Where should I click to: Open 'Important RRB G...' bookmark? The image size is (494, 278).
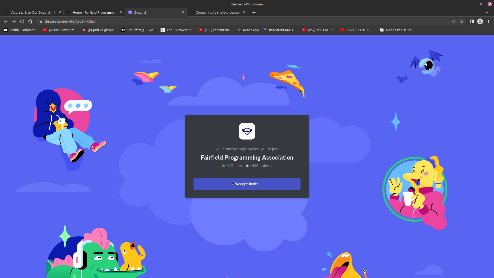(x=280, y=30)
